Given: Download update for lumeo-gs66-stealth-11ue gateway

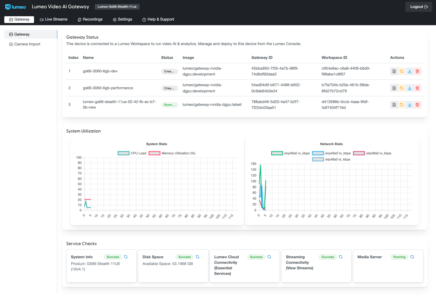Looking at the screenshot, I should pyautogui.click(x=410, y=105).
